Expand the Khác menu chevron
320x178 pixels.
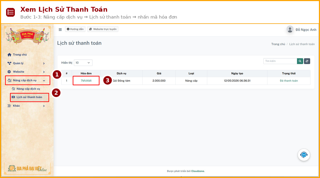click(44, 106)
